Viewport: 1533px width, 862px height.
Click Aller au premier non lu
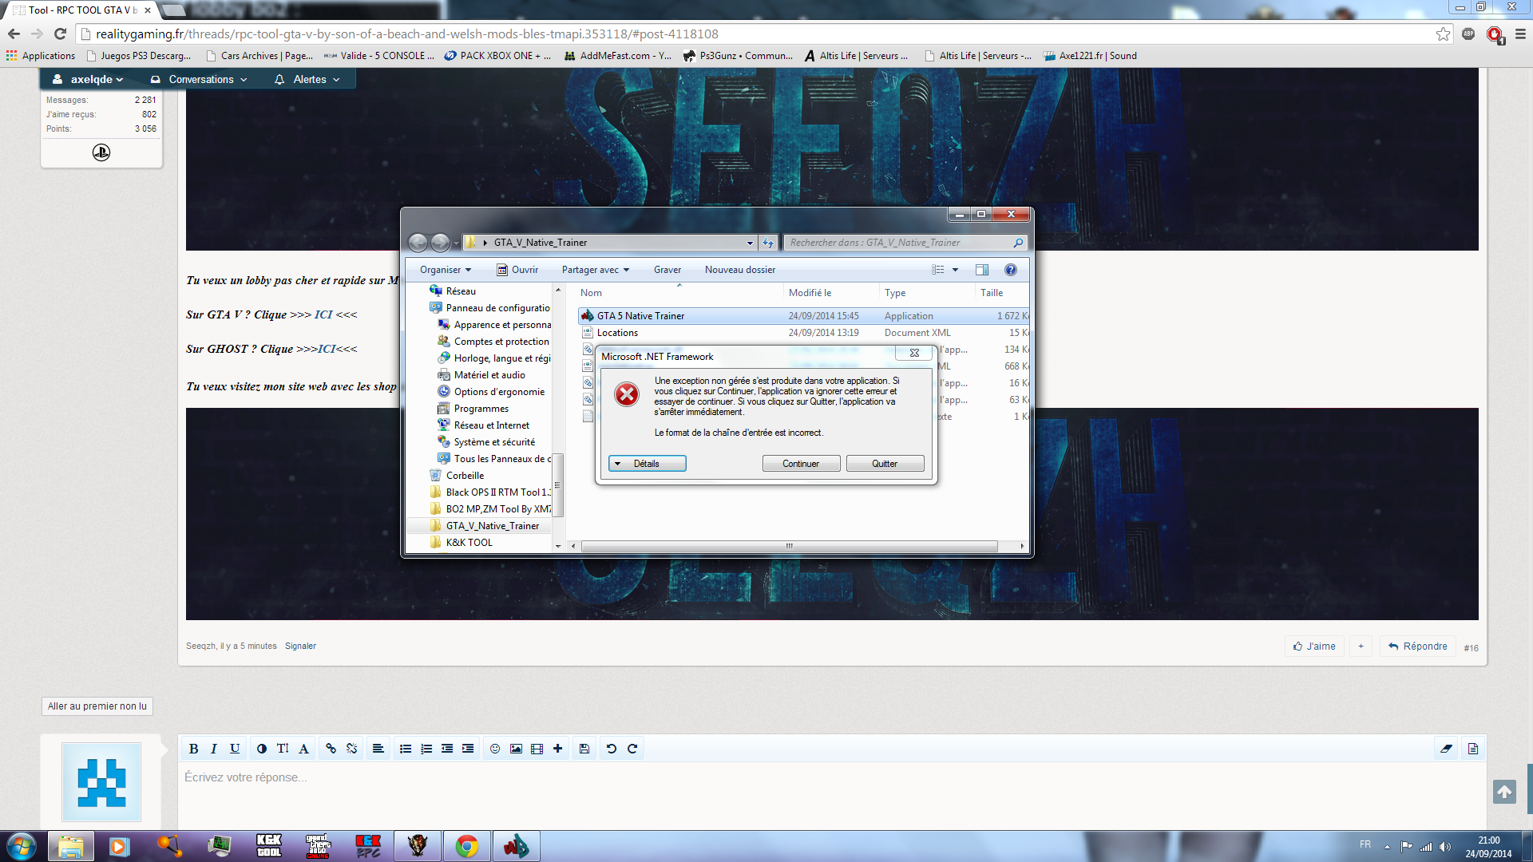point(97,706)
